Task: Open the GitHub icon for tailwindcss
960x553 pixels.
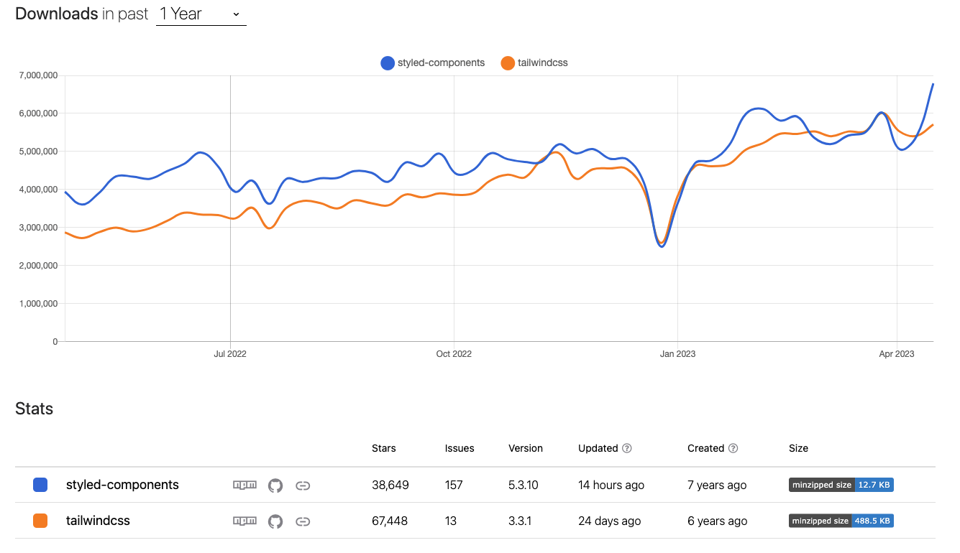Action: (x=275, y=521)
